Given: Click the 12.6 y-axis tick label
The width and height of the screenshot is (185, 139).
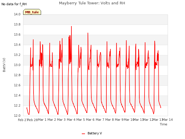Looking at the screenshot, I should pyautogui.click(x=17, y=85).
